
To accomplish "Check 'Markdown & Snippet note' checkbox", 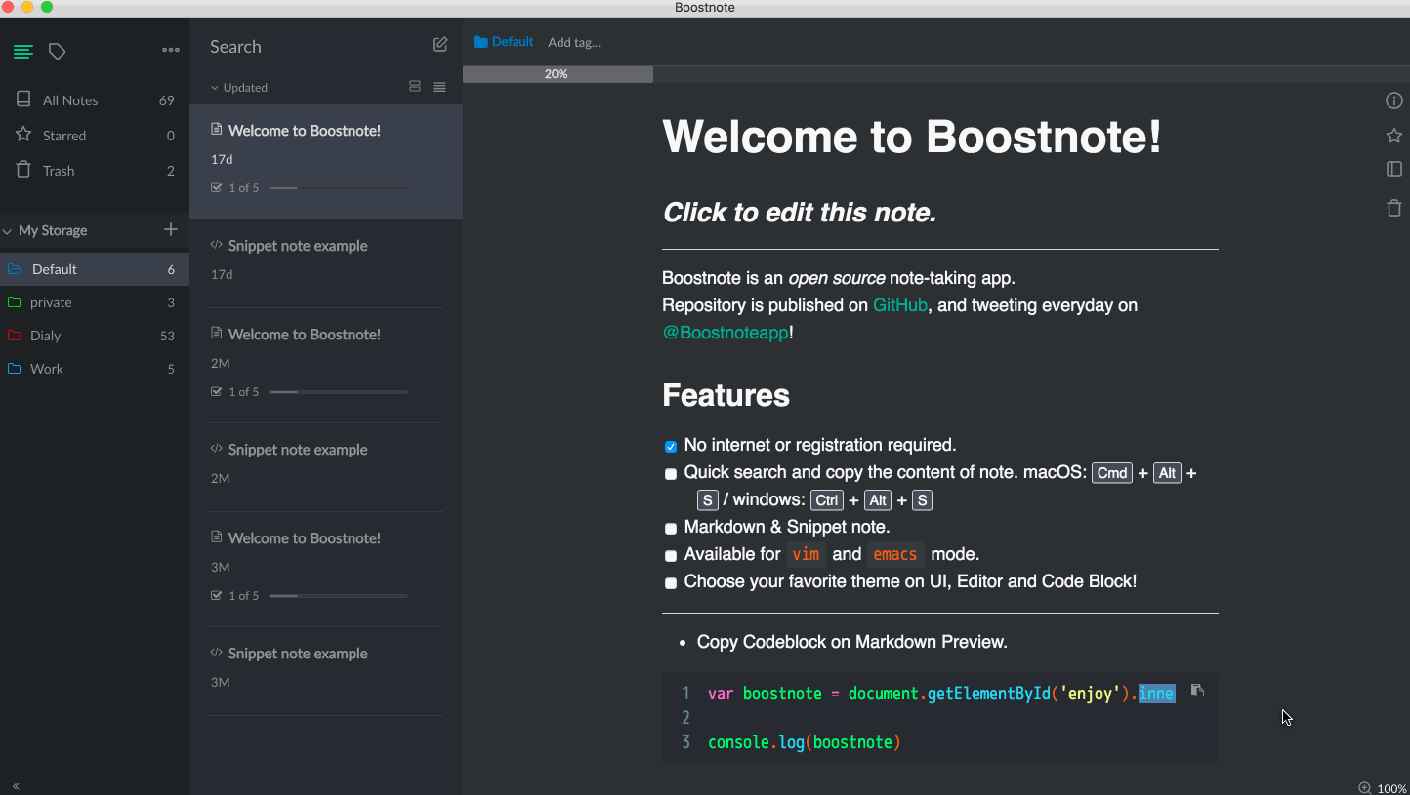I will [671, 529].
